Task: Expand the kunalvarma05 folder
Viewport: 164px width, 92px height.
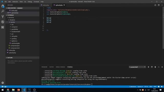Action: click(16, 32)
